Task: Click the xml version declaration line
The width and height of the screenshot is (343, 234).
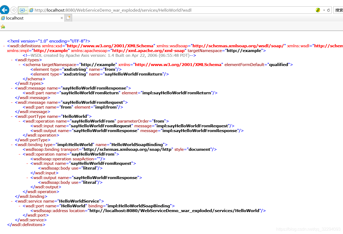Action: coord(49,41)
